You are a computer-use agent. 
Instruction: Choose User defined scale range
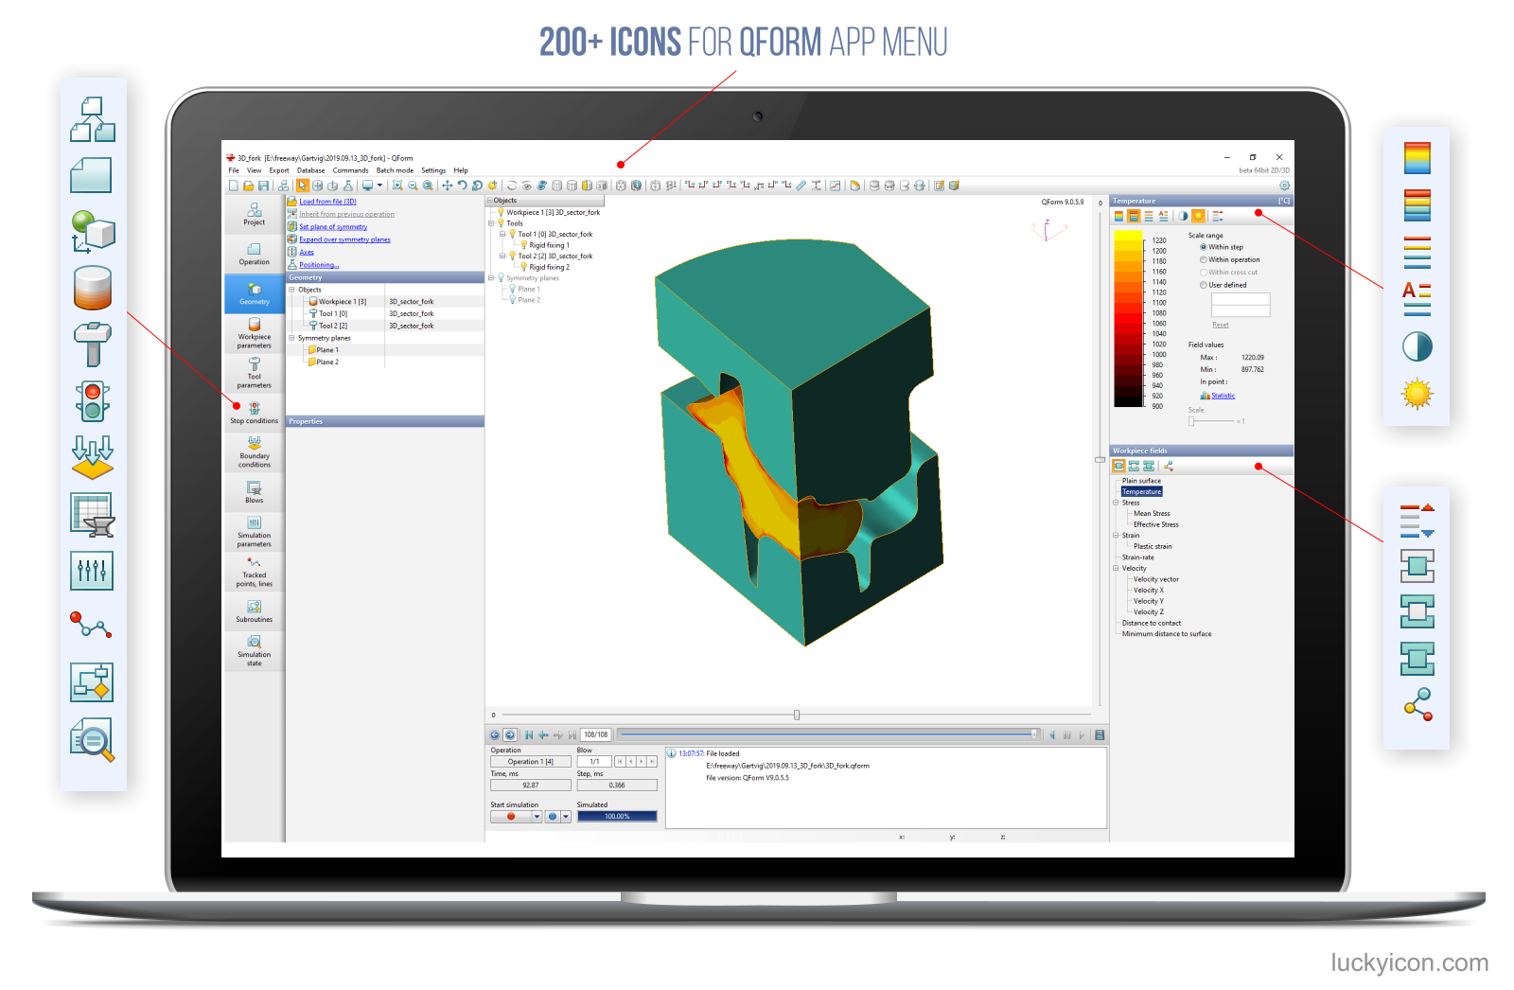(1204, 285)
